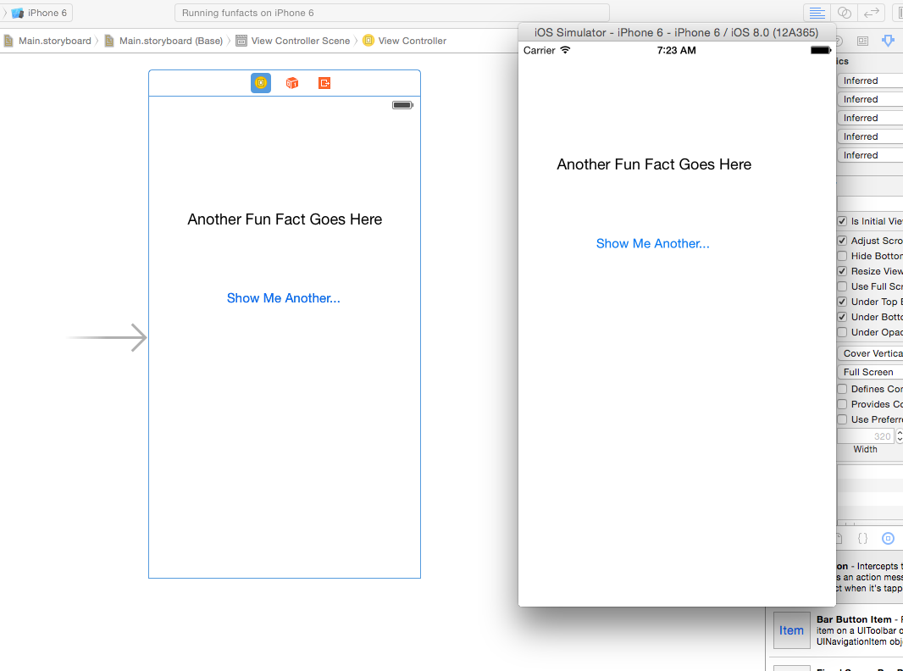Uncheck Is Initial View Controller checkbox
Screen dimensions: 903x671
[842, 221]
